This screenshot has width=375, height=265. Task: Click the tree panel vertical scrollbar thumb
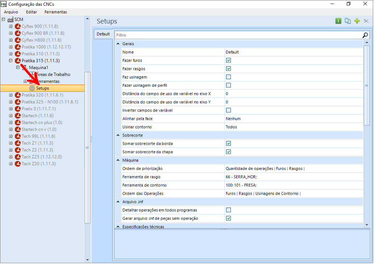[x=88, y=148]
